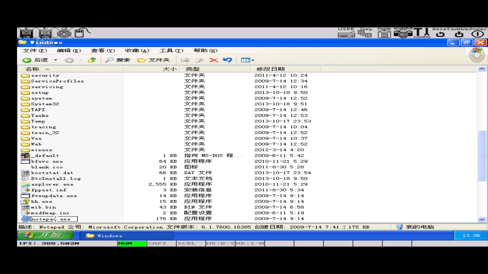The height and width of the screenshot is (274, 488).
Task: Click the Bochs Reset button icon
Action: (440, 33)
